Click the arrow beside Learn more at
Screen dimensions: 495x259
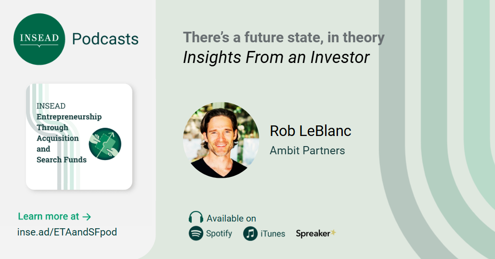pyautogui.click(x=87, y=217)
